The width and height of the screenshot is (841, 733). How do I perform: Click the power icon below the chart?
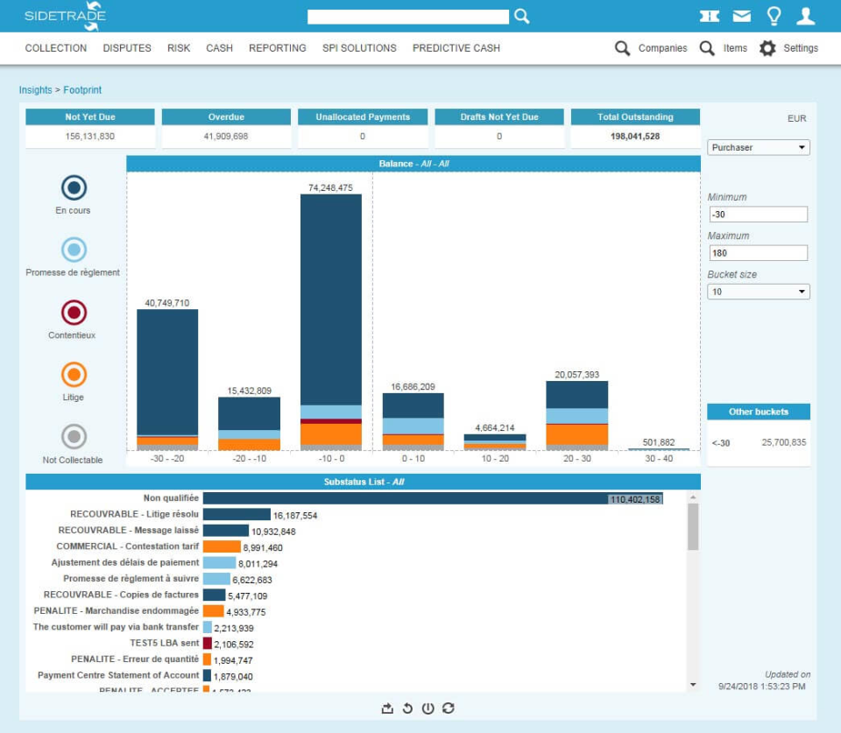point(428,708)
